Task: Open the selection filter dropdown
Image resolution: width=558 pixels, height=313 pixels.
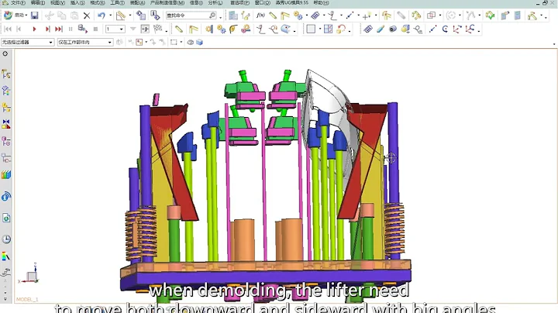Action: [27, 42]
